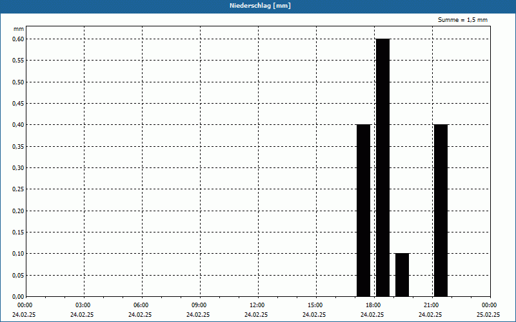Select the 0,25 y-axis value
Viewport: 516px width, 322px height.
click(18, 189)
